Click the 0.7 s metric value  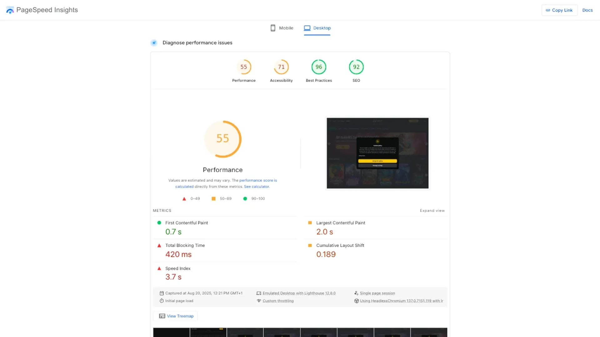point(173,232)
